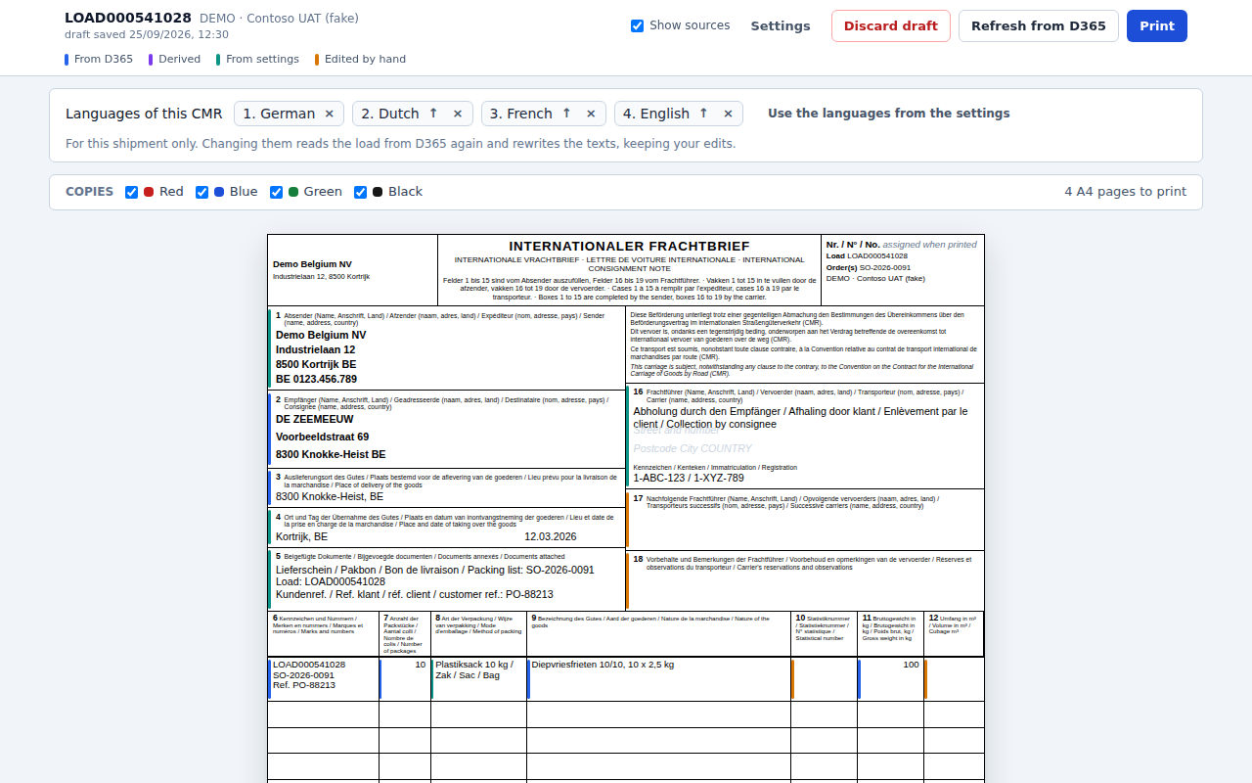1252x783 pixels.
Task: Click the Discard draft button
Action: pos(891,26)
